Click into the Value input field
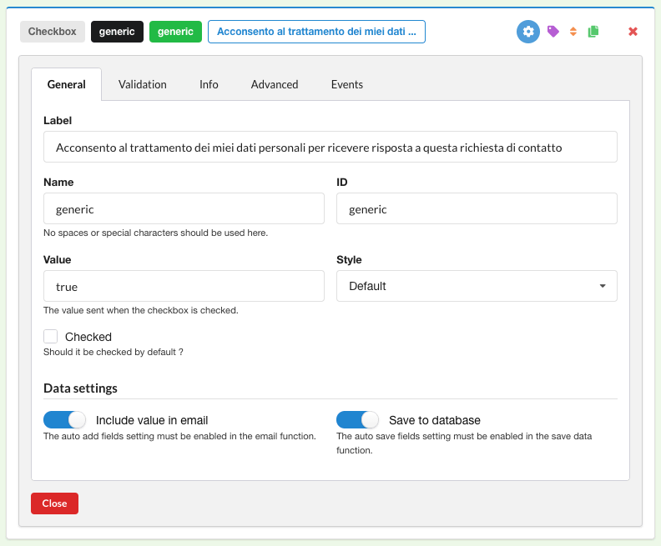This screenshot has width=661, height=546. point(184,286)
